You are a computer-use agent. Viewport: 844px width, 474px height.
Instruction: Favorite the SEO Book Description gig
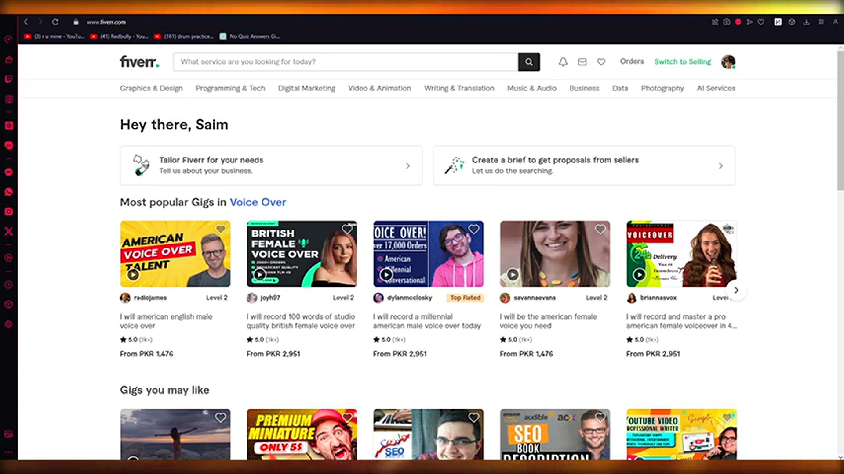[600, 417]
